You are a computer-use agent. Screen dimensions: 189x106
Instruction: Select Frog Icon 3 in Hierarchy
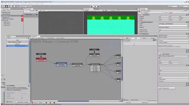coord(7,25)
